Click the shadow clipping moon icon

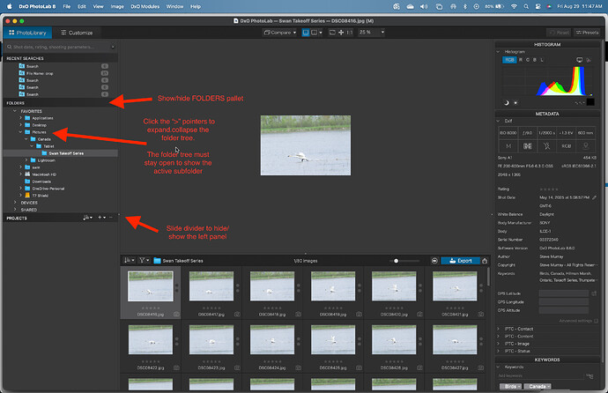[x=507, y=103]
